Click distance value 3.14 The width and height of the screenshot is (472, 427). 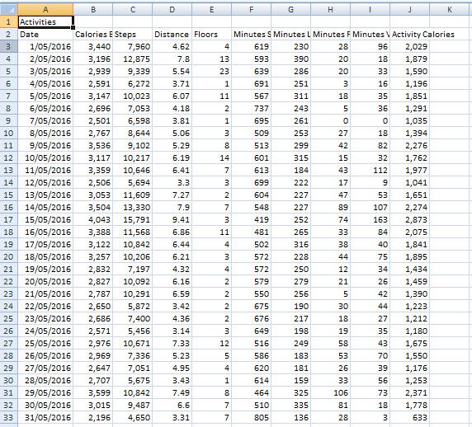pyautogui.click(x=172, y=331)
